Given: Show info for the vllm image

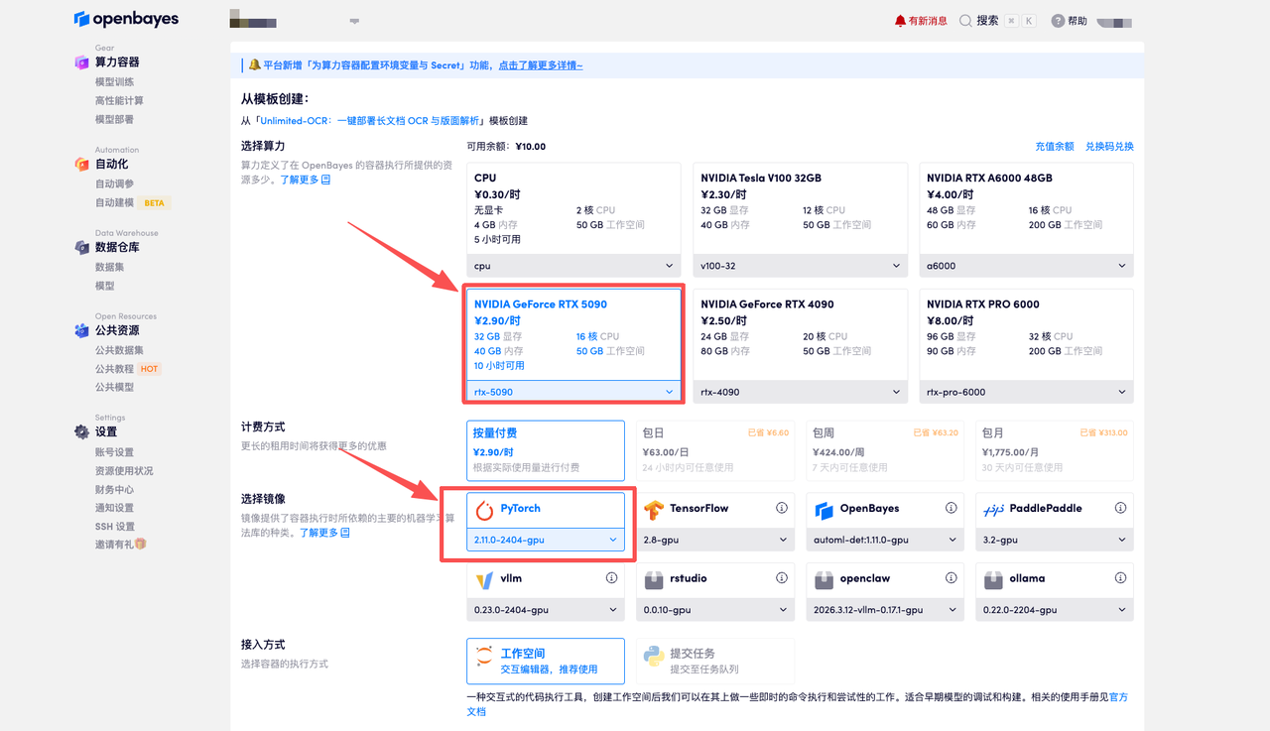Looking at the screenshot, I should coord(612,578).
